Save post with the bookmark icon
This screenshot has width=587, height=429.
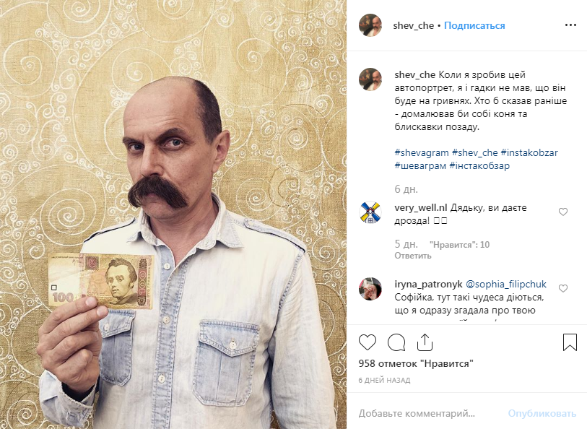(x=570, y=342)
